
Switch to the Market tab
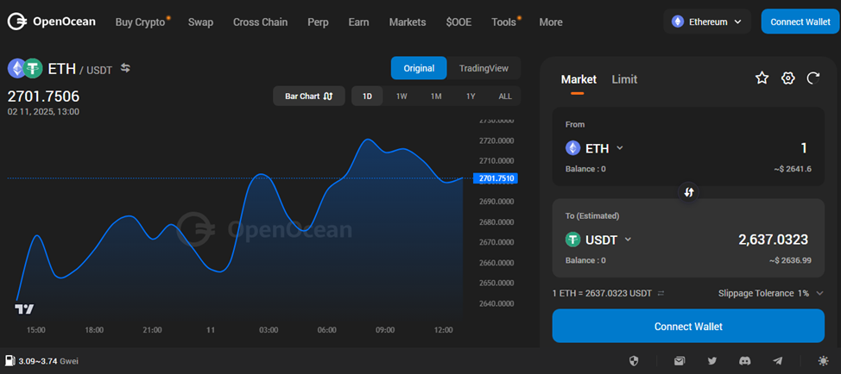(x=579, y=80)
